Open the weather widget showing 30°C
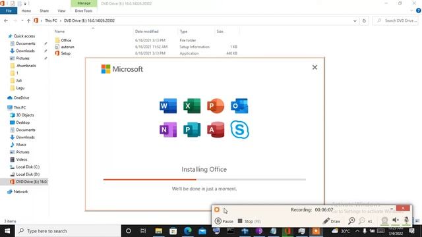This screenshot has height=237, width=422. (x=341, y=231)
